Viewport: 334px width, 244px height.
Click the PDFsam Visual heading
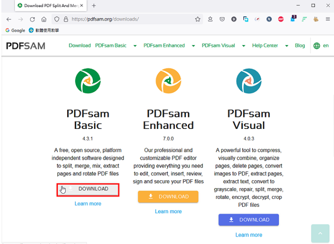click(249, 119)
